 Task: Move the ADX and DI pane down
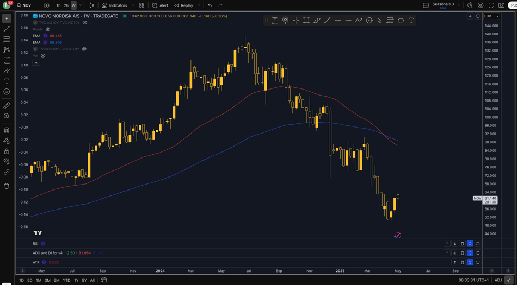tap(454, 253)
